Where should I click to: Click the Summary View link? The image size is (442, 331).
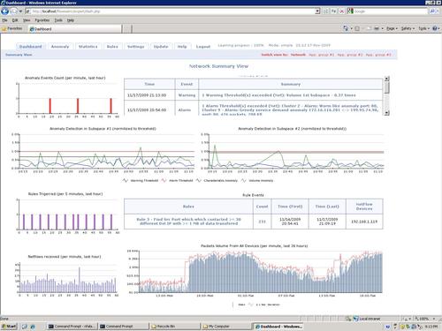19,55
